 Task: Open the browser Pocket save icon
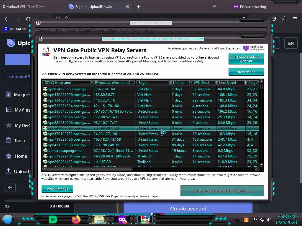pos(273,19)
